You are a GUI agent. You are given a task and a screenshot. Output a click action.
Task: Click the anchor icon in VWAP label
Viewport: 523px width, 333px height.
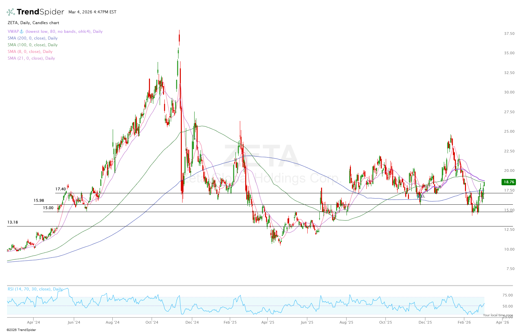tap(22, 31)
